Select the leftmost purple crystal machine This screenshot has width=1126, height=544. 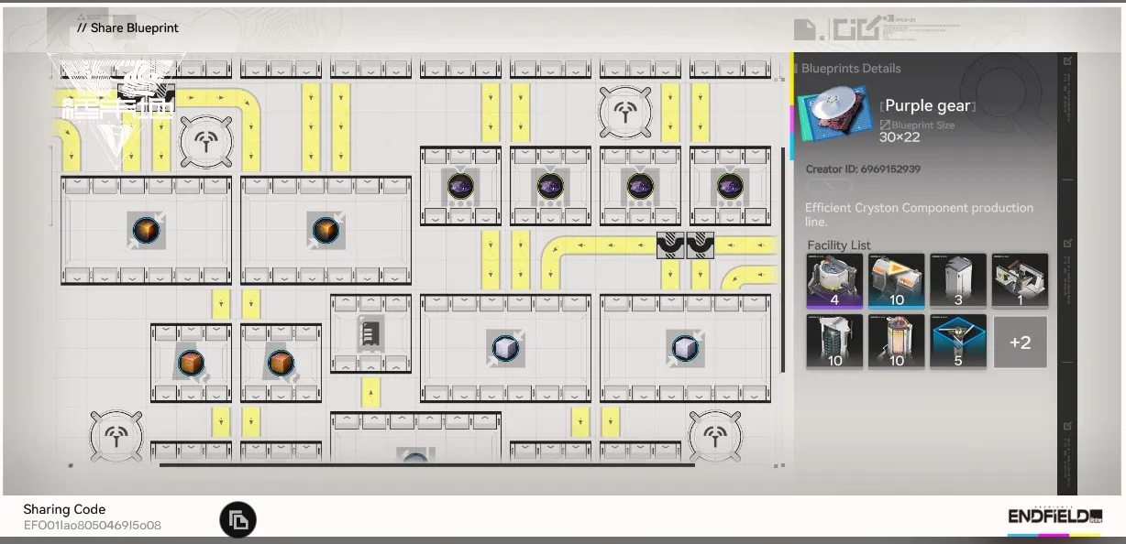[x=460, y=186]
